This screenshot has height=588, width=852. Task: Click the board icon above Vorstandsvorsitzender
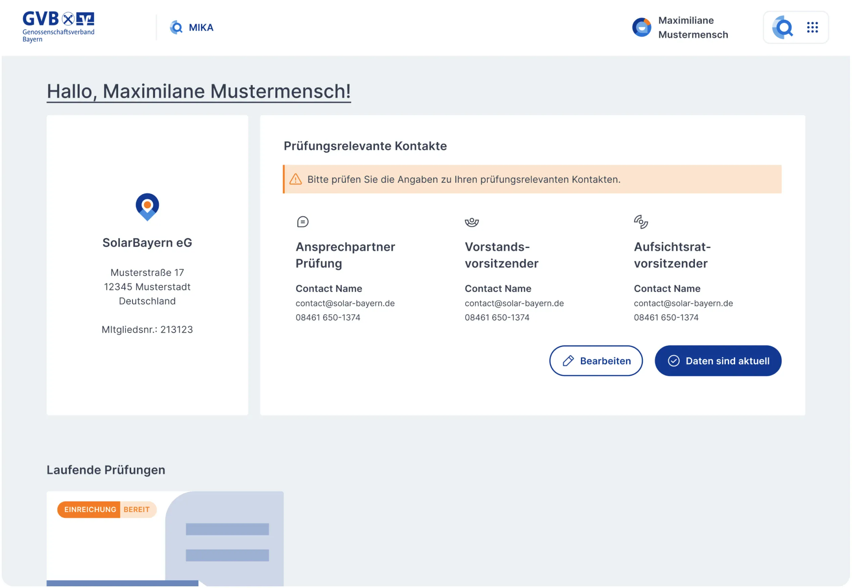click(x=471, y=222)
